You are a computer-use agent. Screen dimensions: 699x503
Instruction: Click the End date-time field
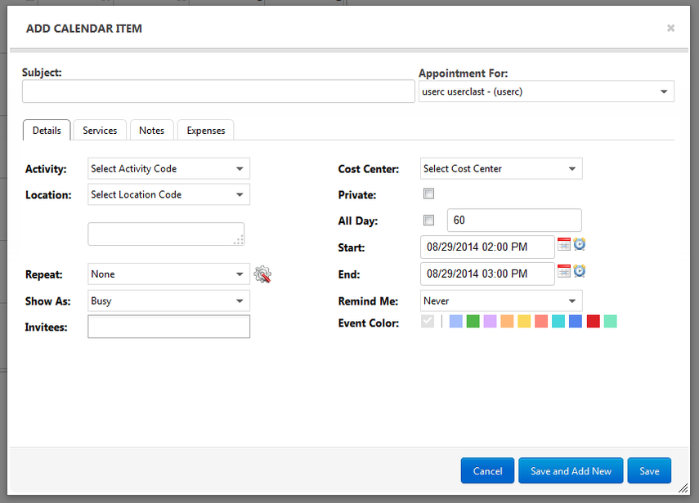point(487,274)
